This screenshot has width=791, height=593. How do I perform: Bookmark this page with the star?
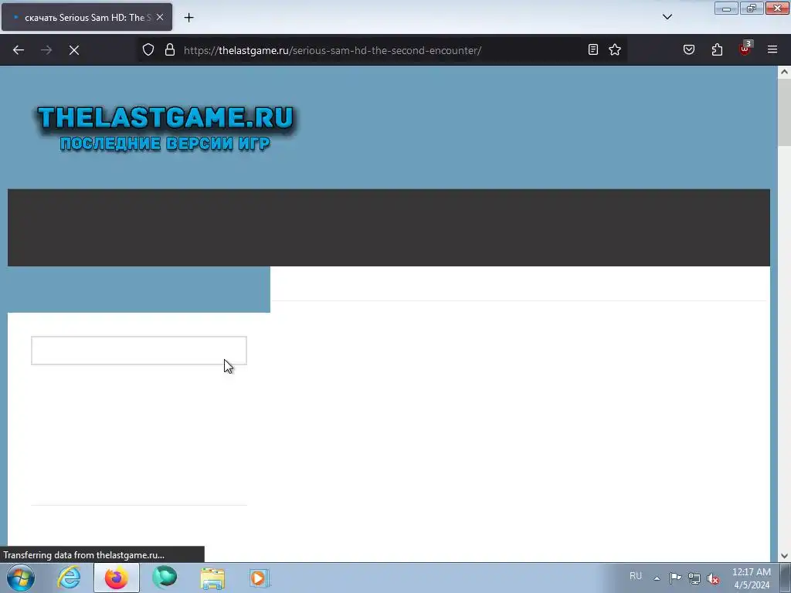614,49
